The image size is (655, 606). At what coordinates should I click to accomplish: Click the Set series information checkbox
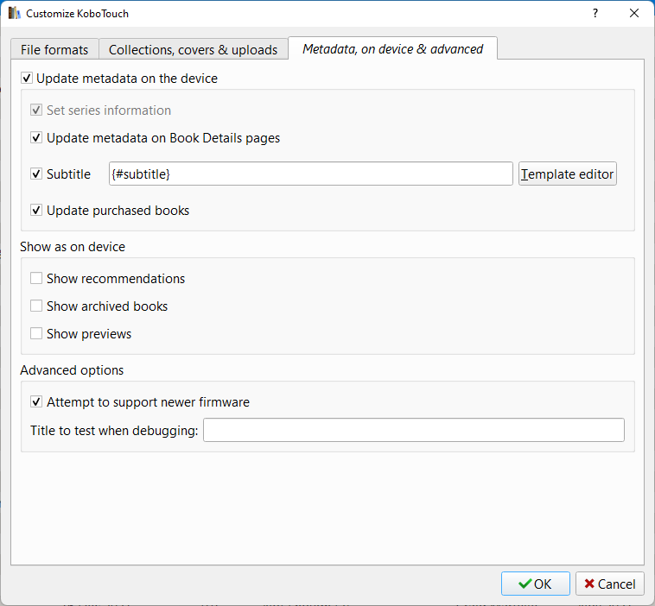pos(36,110)
